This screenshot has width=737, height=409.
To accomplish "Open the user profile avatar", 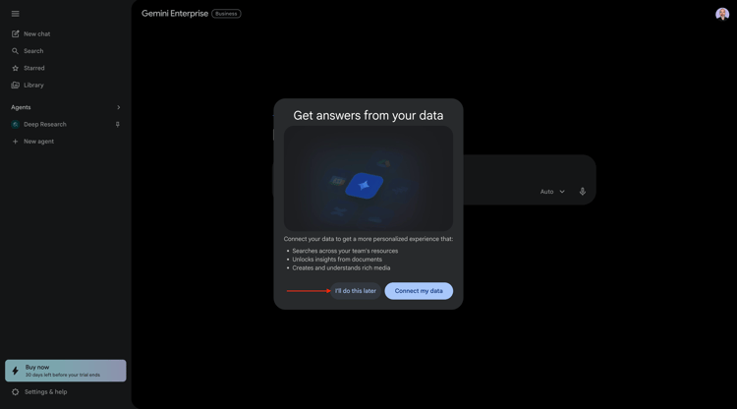I will click(722, 14).
